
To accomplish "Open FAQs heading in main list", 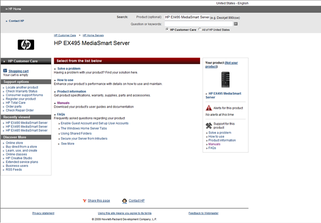I will click(61, 114).
